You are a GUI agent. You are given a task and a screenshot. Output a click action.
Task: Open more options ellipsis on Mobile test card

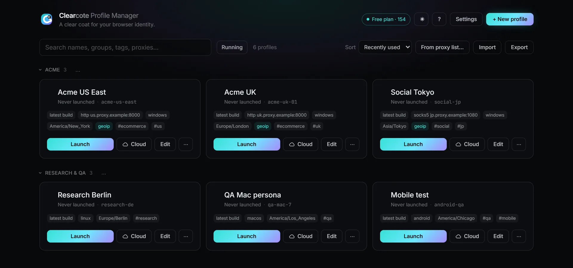point(519,236)
